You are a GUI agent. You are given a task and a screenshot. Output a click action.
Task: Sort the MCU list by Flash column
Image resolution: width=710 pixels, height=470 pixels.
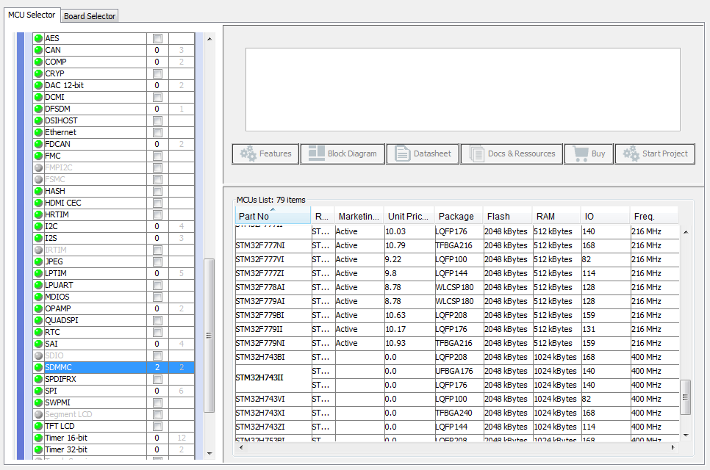pyautogui.click(x=508, y=216)
